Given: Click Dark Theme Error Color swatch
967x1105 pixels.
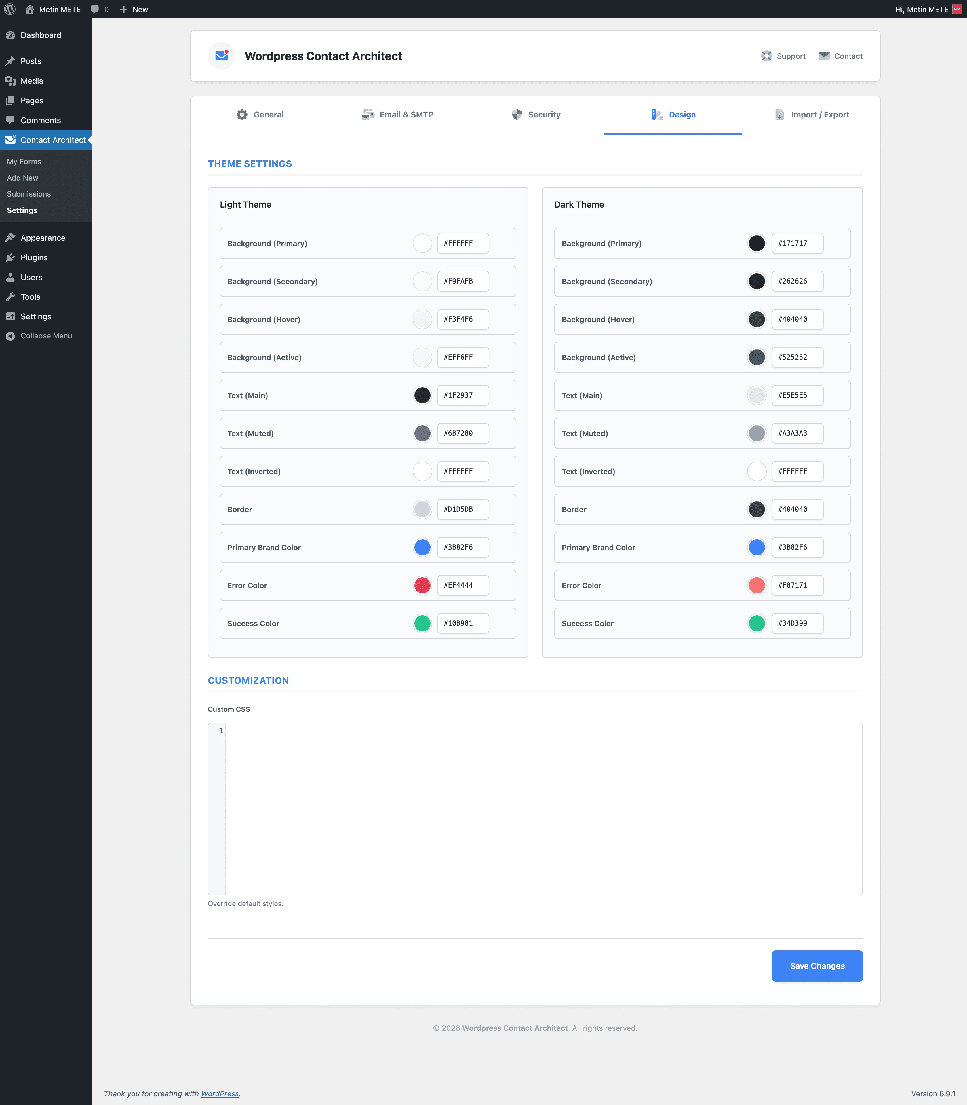Looking at the screenshot, I should click(x=757, y=585).
